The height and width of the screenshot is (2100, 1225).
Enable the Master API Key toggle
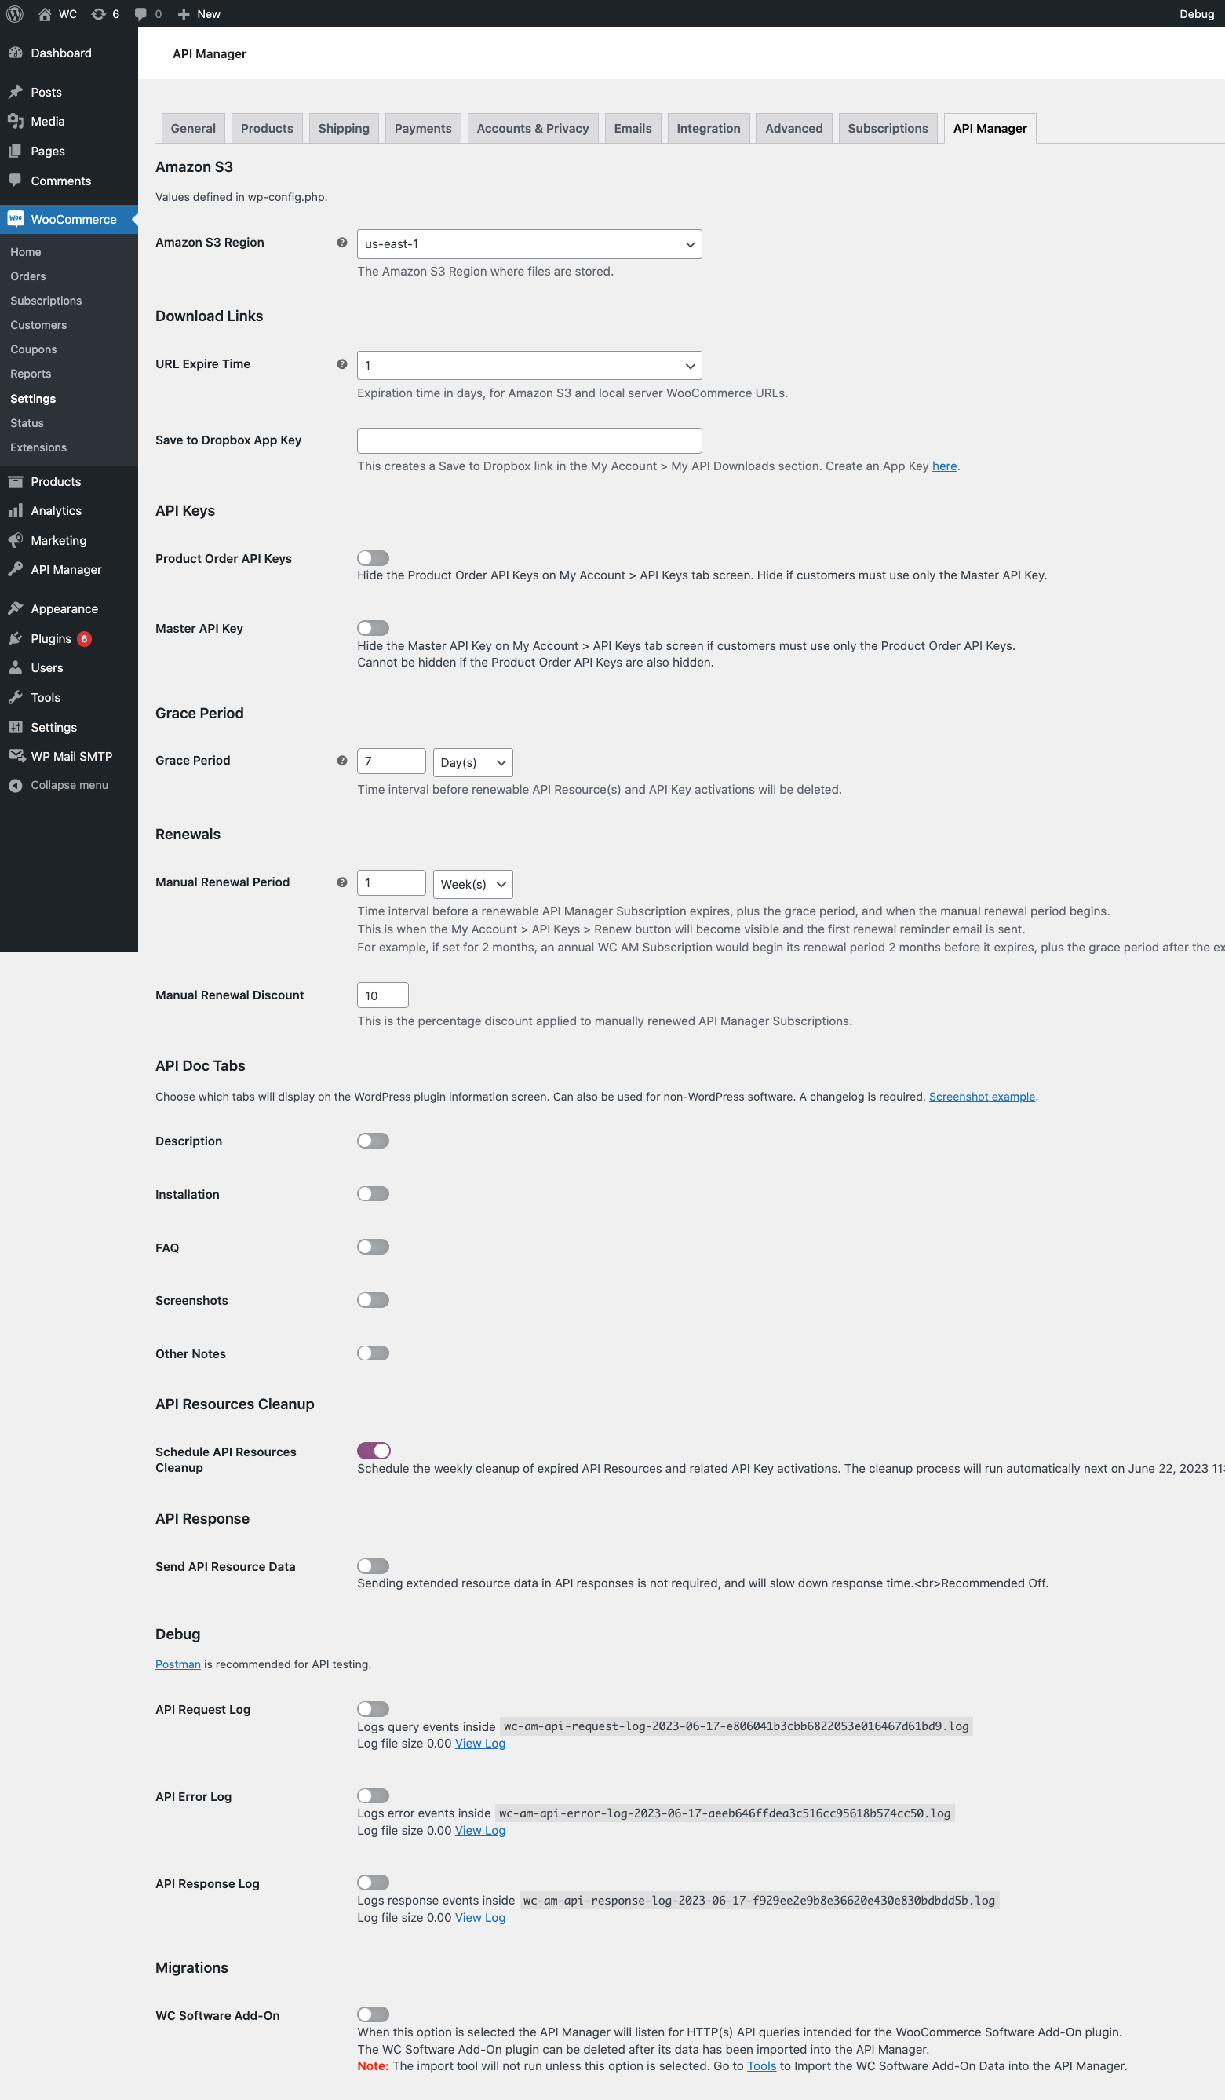point(373,627)
